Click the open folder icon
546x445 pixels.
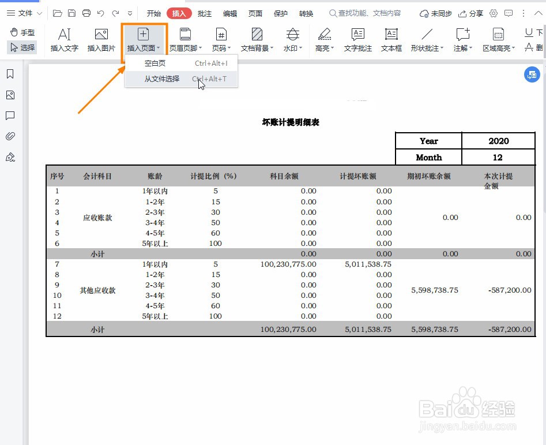[x=58, y=13]
